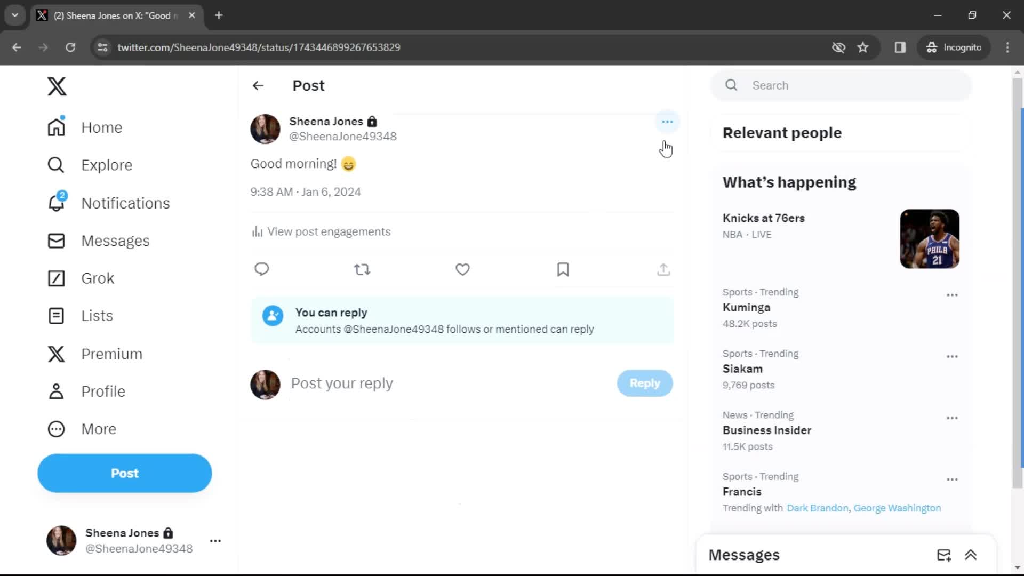Click the Search field
Screen dimensions: 1024x576
[x=841, y=85]
